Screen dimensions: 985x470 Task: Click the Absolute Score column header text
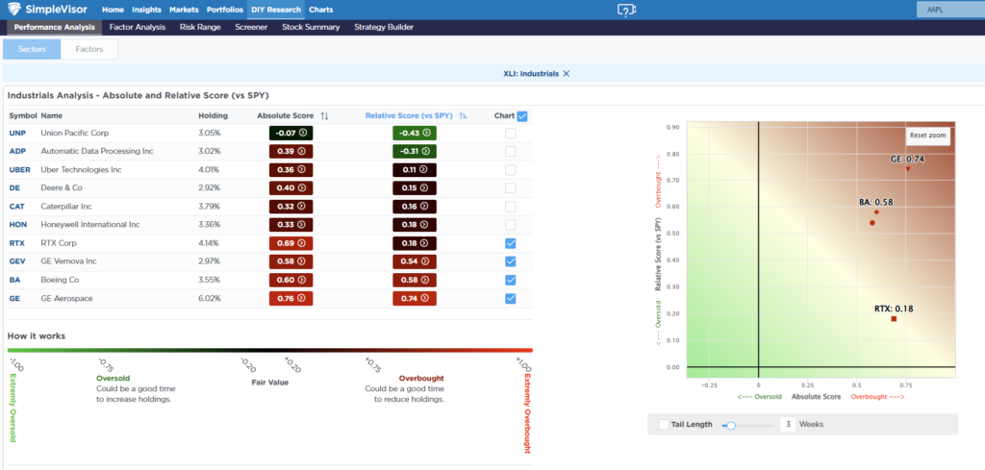pos(285,116)
